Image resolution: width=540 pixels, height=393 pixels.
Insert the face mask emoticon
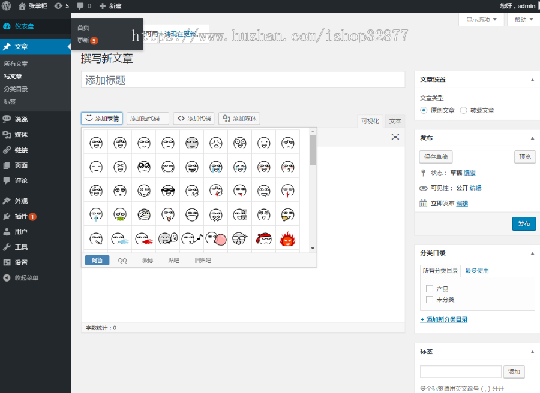tap(192, 215)
